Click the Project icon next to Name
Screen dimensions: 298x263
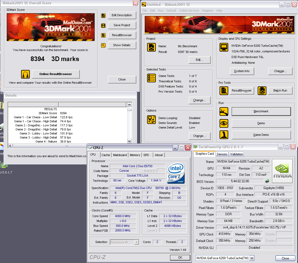[151, 47]
